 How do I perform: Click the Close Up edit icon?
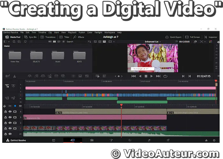[x=50, y=76]
